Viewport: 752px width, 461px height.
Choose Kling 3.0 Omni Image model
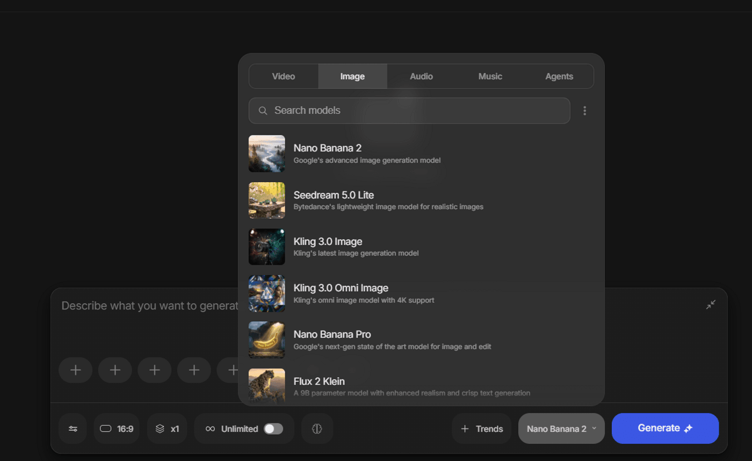point(341,293)
